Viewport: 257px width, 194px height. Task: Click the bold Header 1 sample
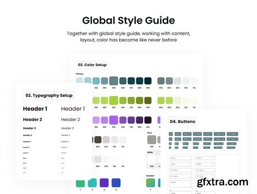(35, 109)
